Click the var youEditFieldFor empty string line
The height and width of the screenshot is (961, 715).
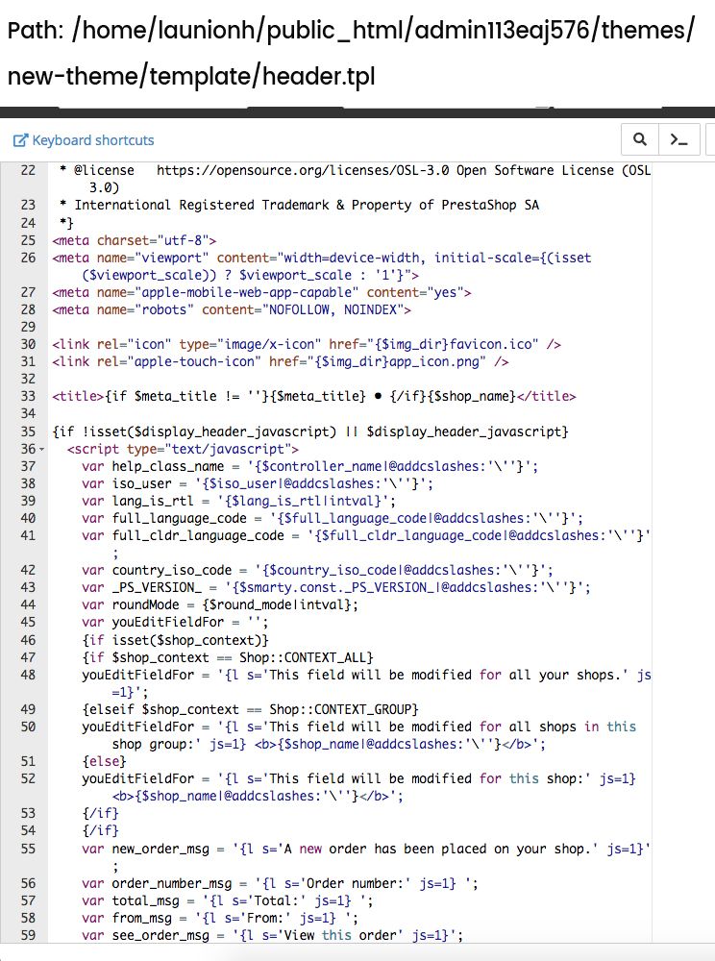tap(175, 622)
